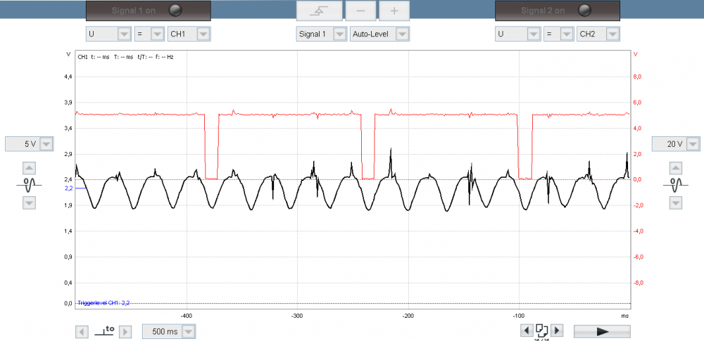Choose the trigger source in Signal 1 dropdown

(x=339, y=34)
